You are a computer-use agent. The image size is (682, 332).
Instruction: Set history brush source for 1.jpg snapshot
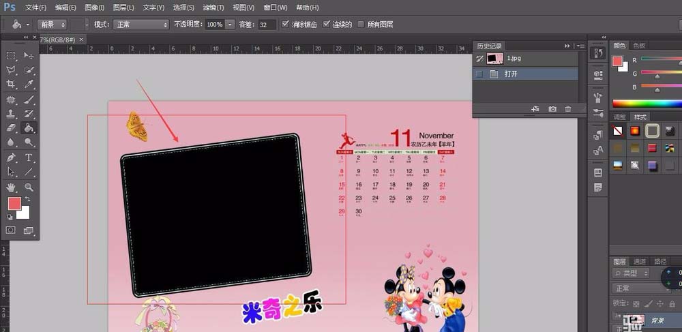coord(479,58)
